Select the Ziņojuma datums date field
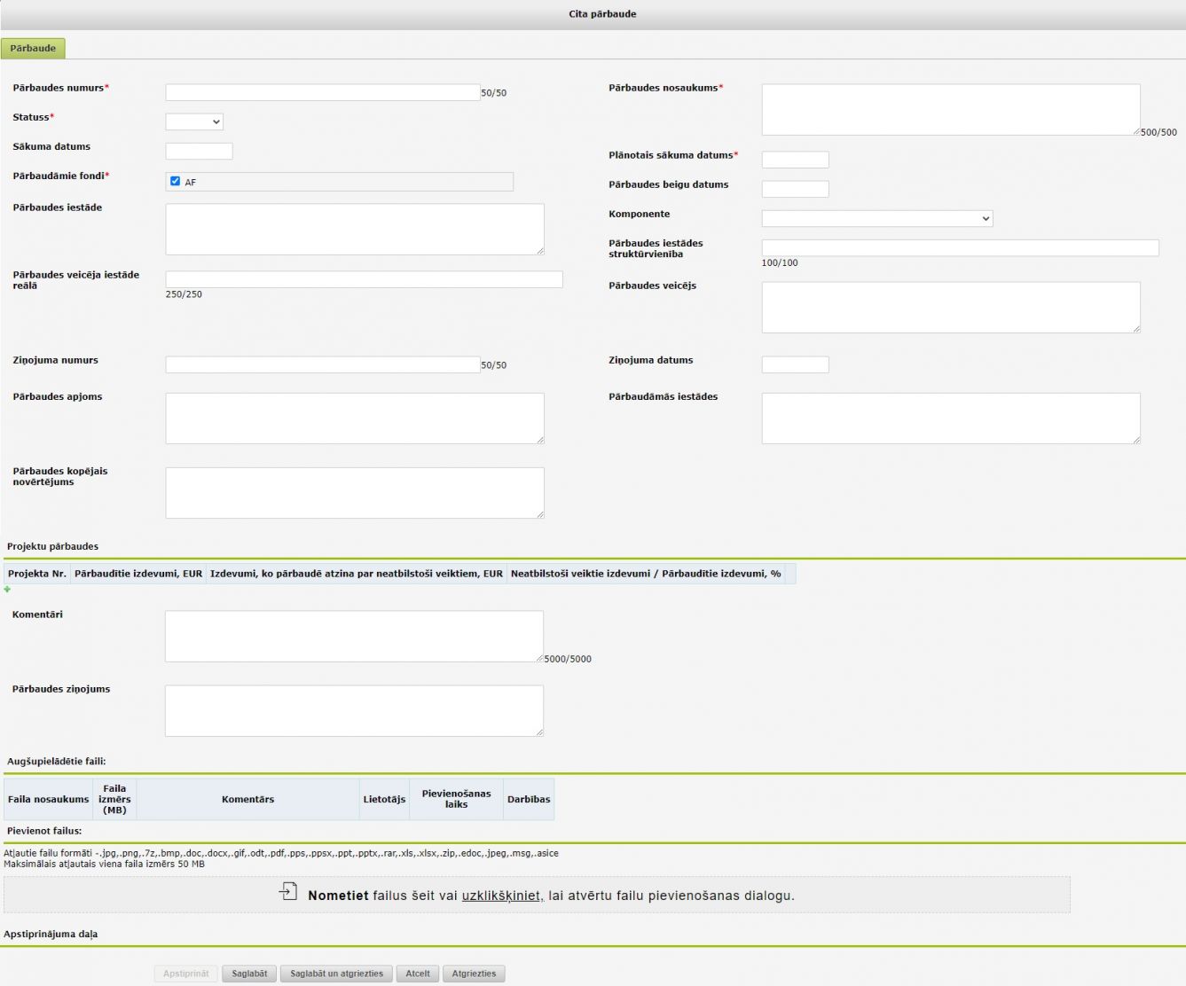 coord(795,364)
